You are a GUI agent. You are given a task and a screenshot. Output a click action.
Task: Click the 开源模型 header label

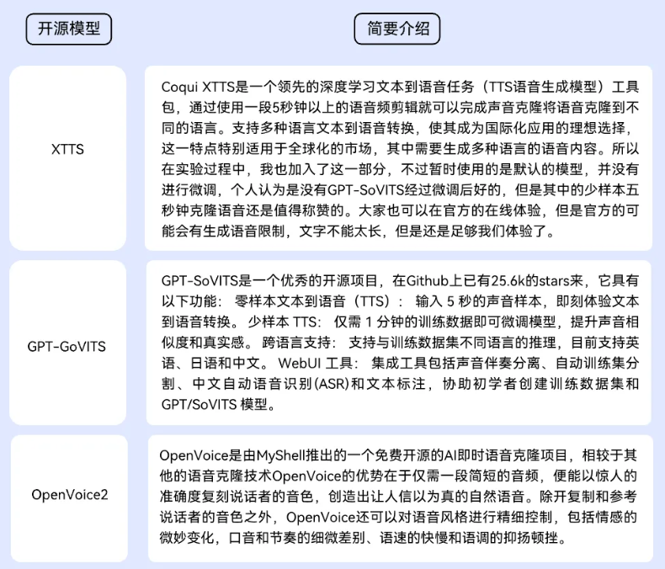point(69,29)
